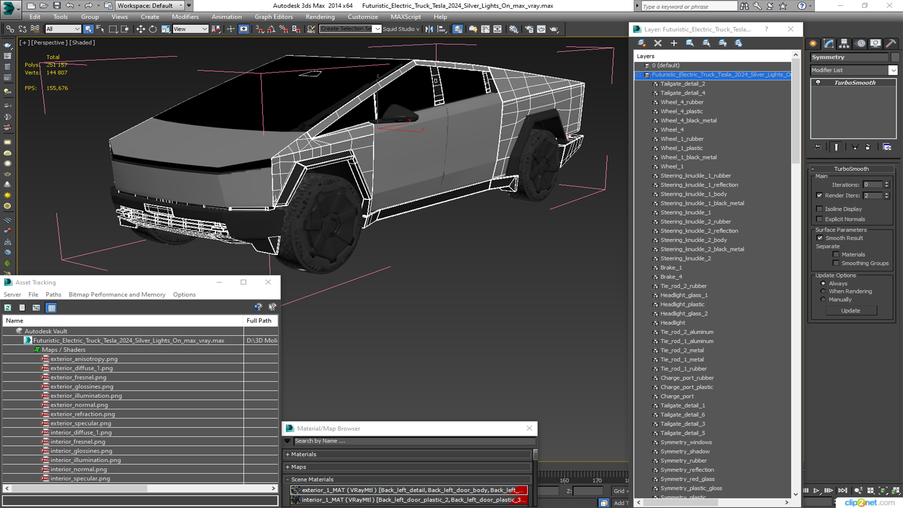903x508 pixels.
Task: Open the reference coordinate View dropdown
Action: (190, 29)
